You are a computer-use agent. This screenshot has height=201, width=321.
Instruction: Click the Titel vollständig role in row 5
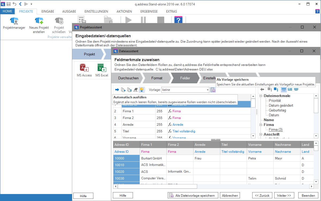184,131
